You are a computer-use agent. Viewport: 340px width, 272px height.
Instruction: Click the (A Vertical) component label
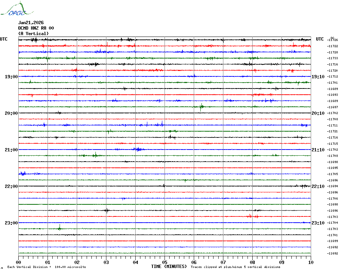coord(33,34)
